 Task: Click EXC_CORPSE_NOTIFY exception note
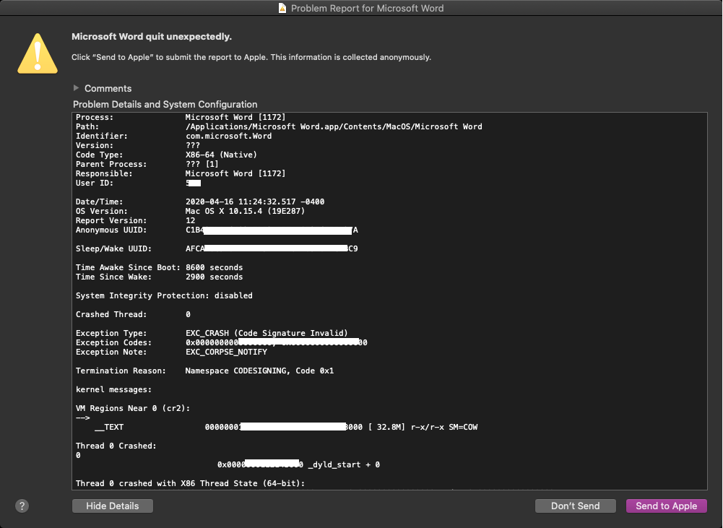tap(226, 352)
